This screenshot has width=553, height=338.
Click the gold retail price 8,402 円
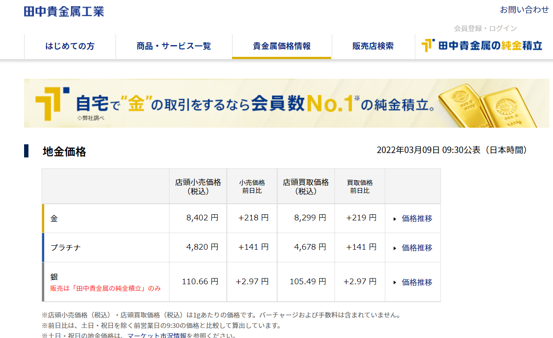pos(202,218)
